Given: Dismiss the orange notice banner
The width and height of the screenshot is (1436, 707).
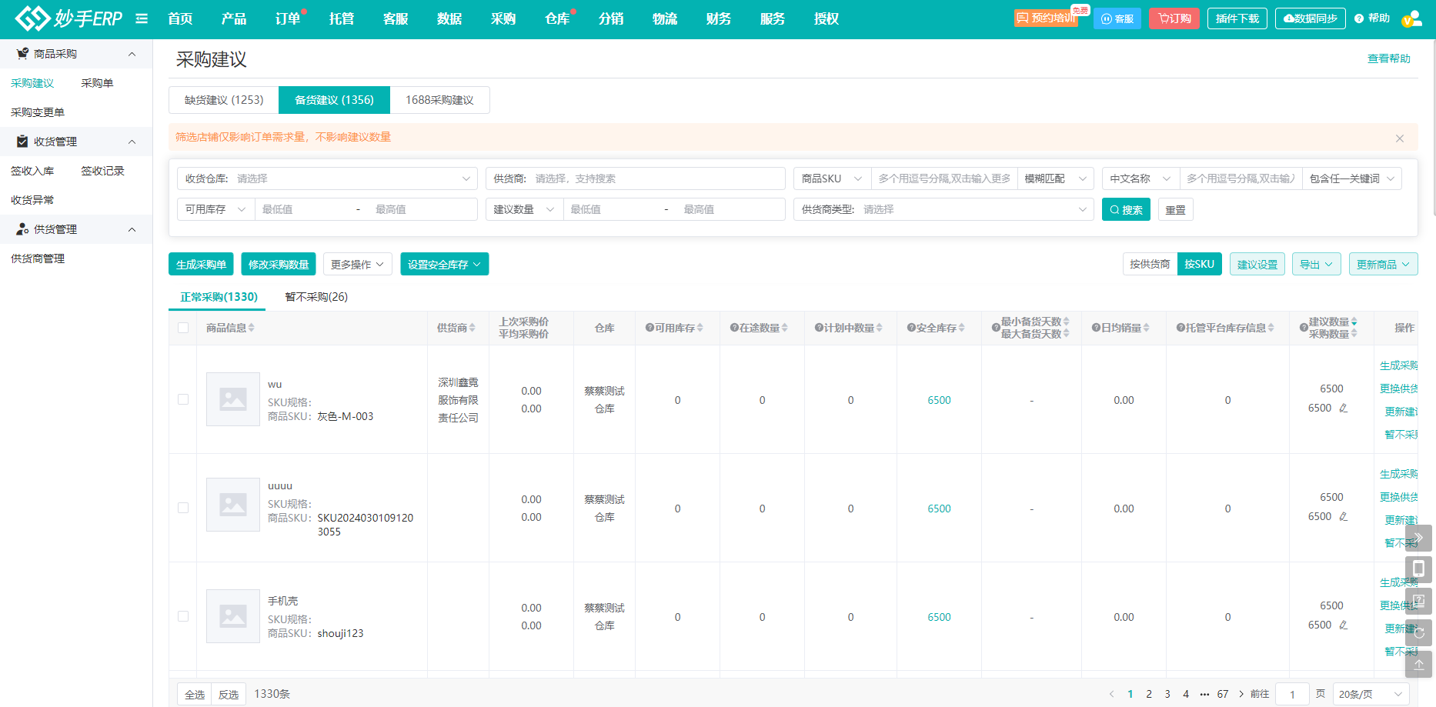Looking at the screenshot, I should 1400,138.
